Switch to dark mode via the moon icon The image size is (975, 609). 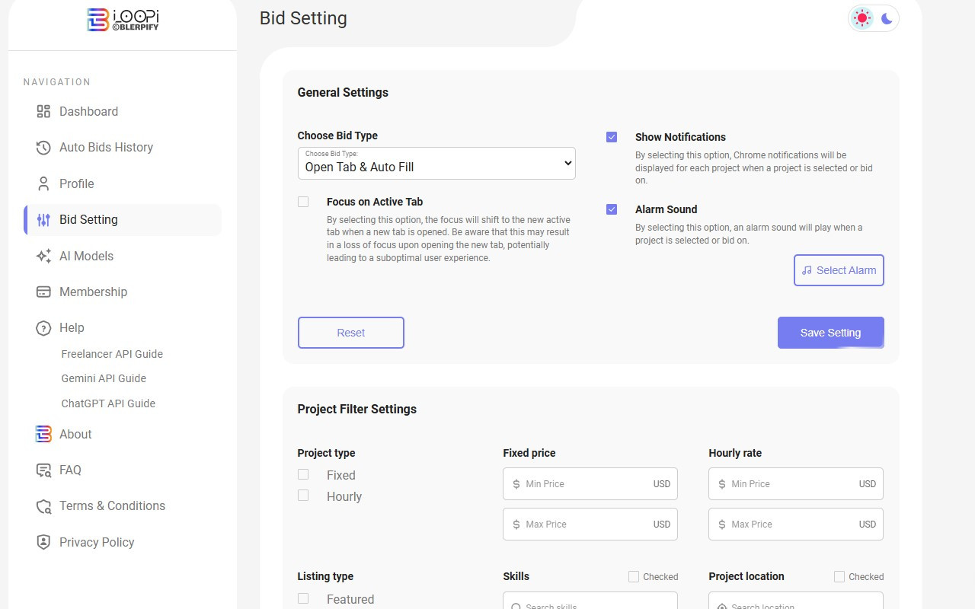pyautogui.click(x=887, y=18)
